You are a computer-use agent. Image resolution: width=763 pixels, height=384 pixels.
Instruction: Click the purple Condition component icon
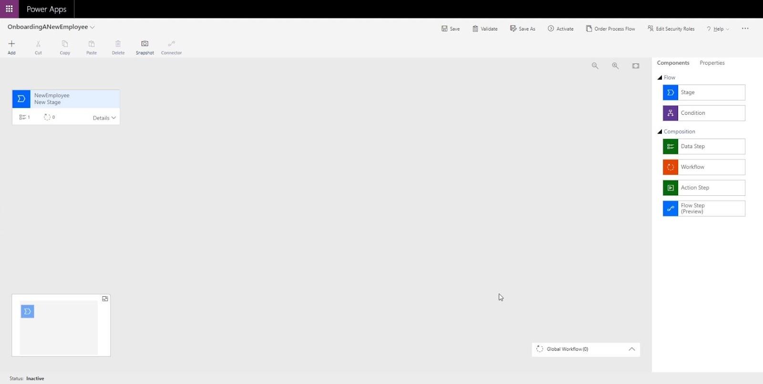670,113
